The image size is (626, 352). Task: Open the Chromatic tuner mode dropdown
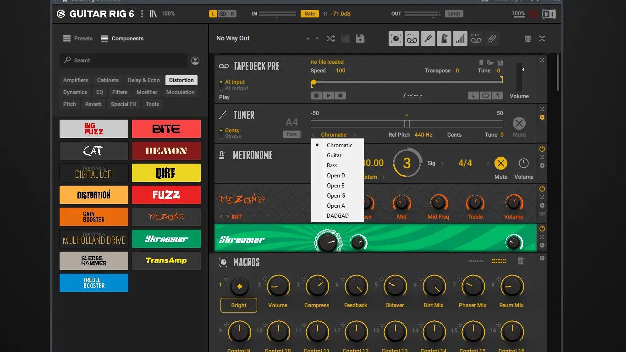334,135
